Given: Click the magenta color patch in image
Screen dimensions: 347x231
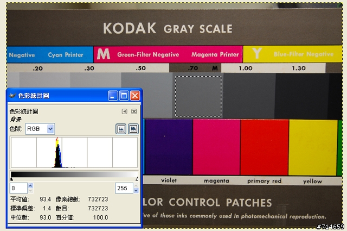Looking at the screenshot, I should click(x=216, y=147).
